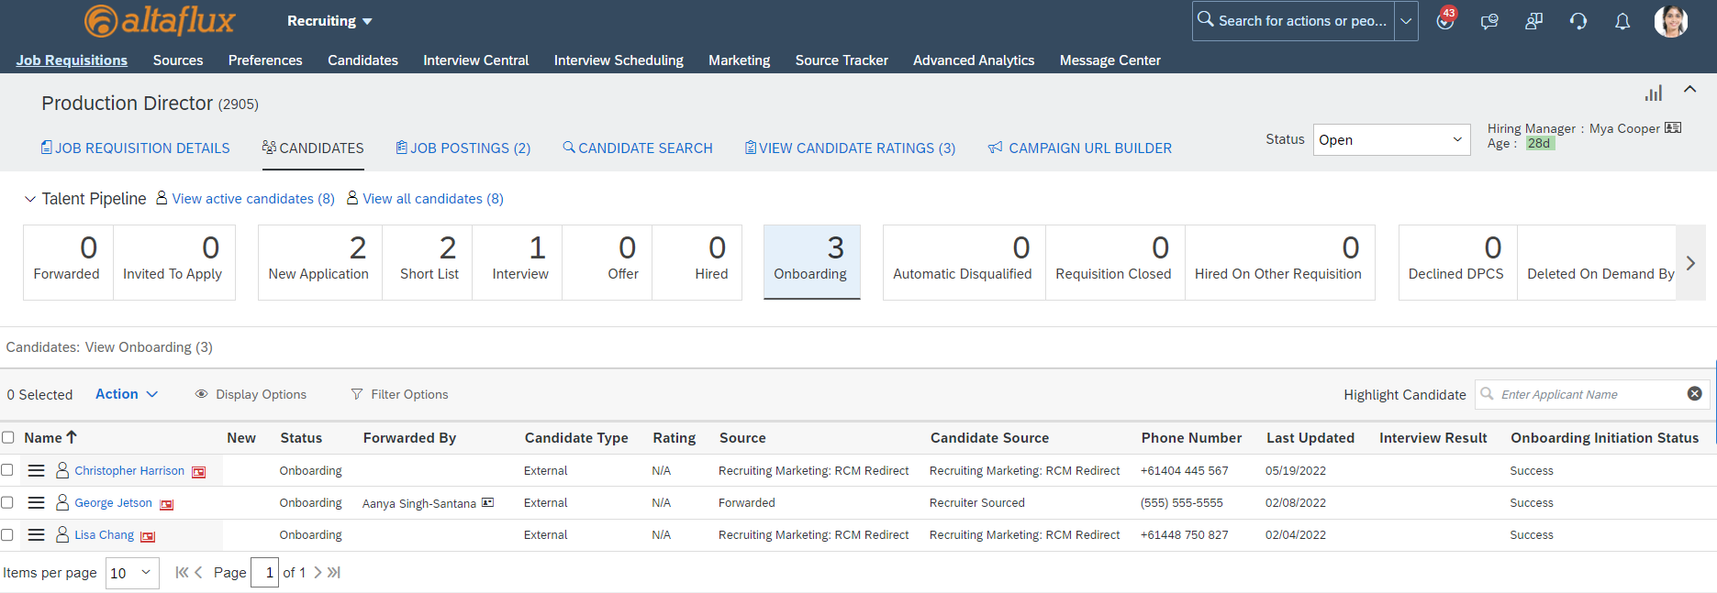Open the Recruiting module dropdown
The width and height of the screenshot is (1717, 593).
329,20
